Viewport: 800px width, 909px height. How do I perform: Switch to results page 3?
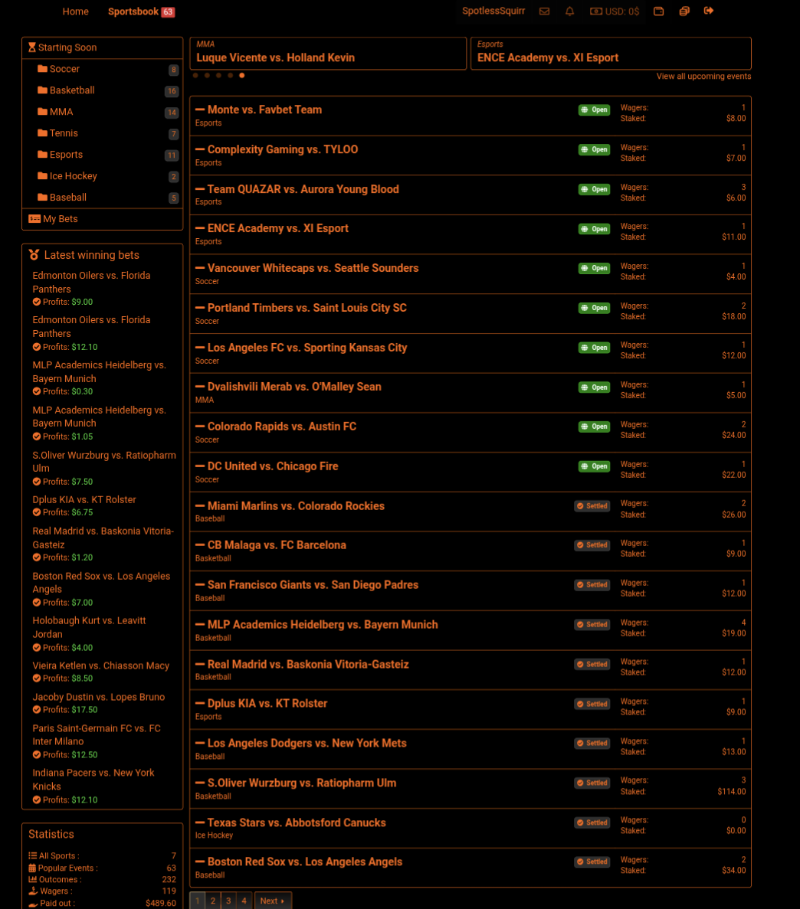pyautogui.click(x=228, y=901)
